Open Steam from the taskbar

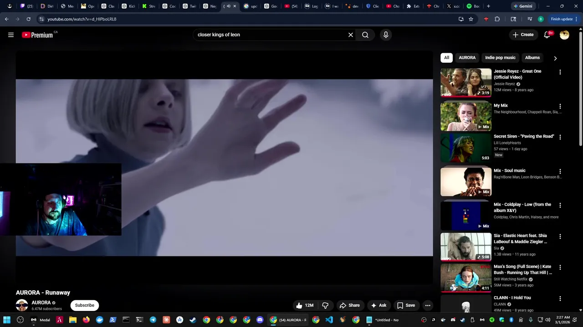193,320
